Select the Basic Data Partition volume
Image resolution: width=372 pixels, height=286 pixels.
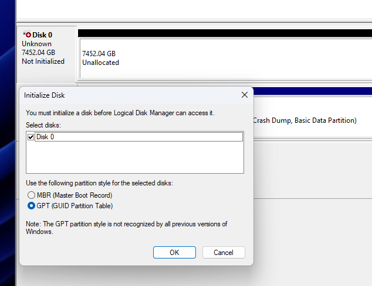pos(305,120)
